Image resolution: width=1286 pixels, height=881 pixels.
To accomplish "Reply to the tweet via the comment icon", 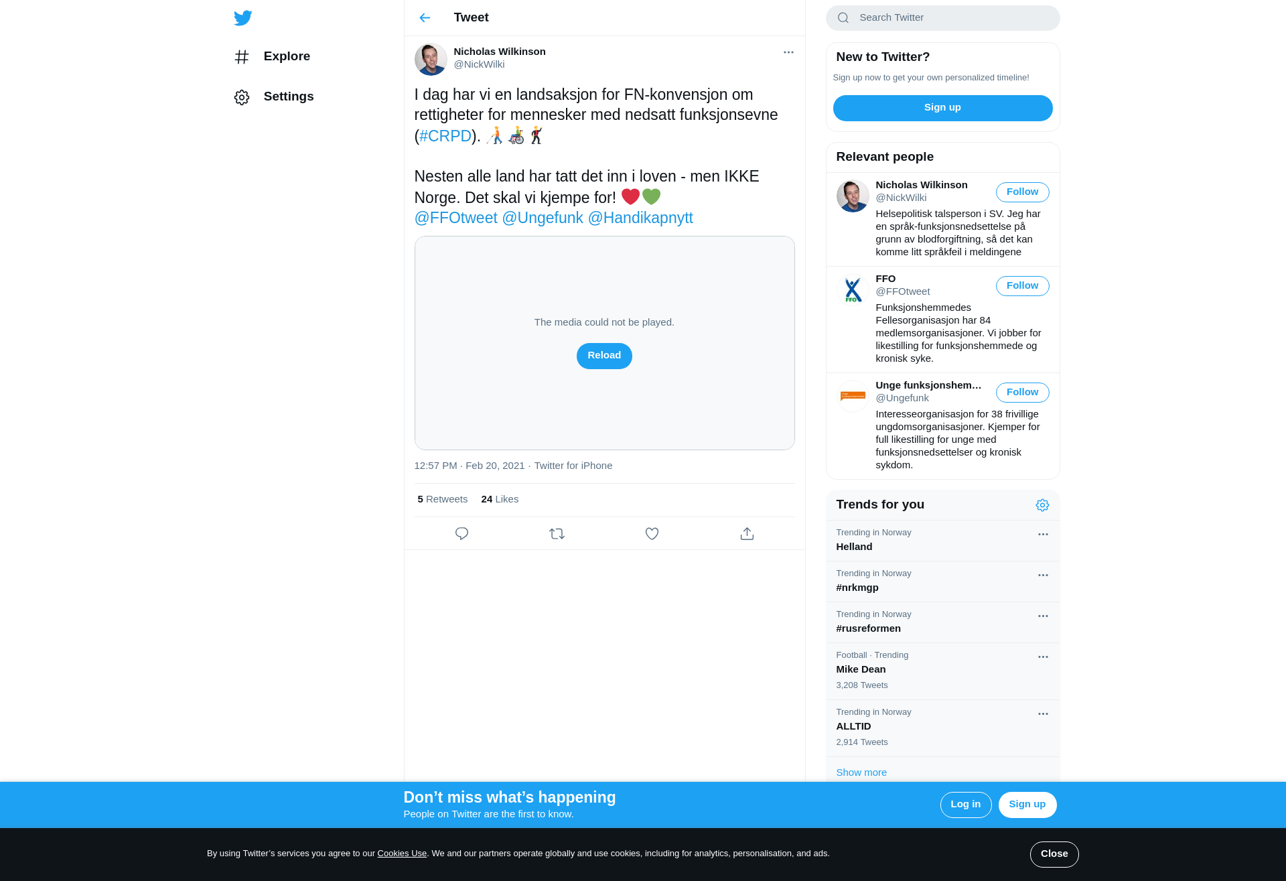I will 461,534.
